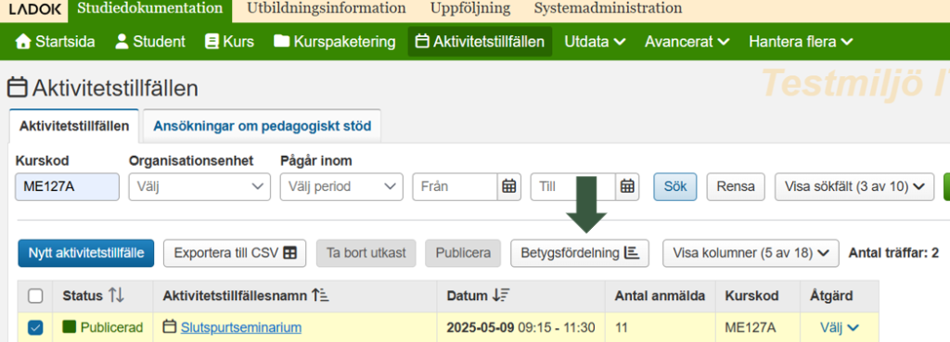Sort by Aktivitetstillfällesnamn column

(x=245, y=296)
